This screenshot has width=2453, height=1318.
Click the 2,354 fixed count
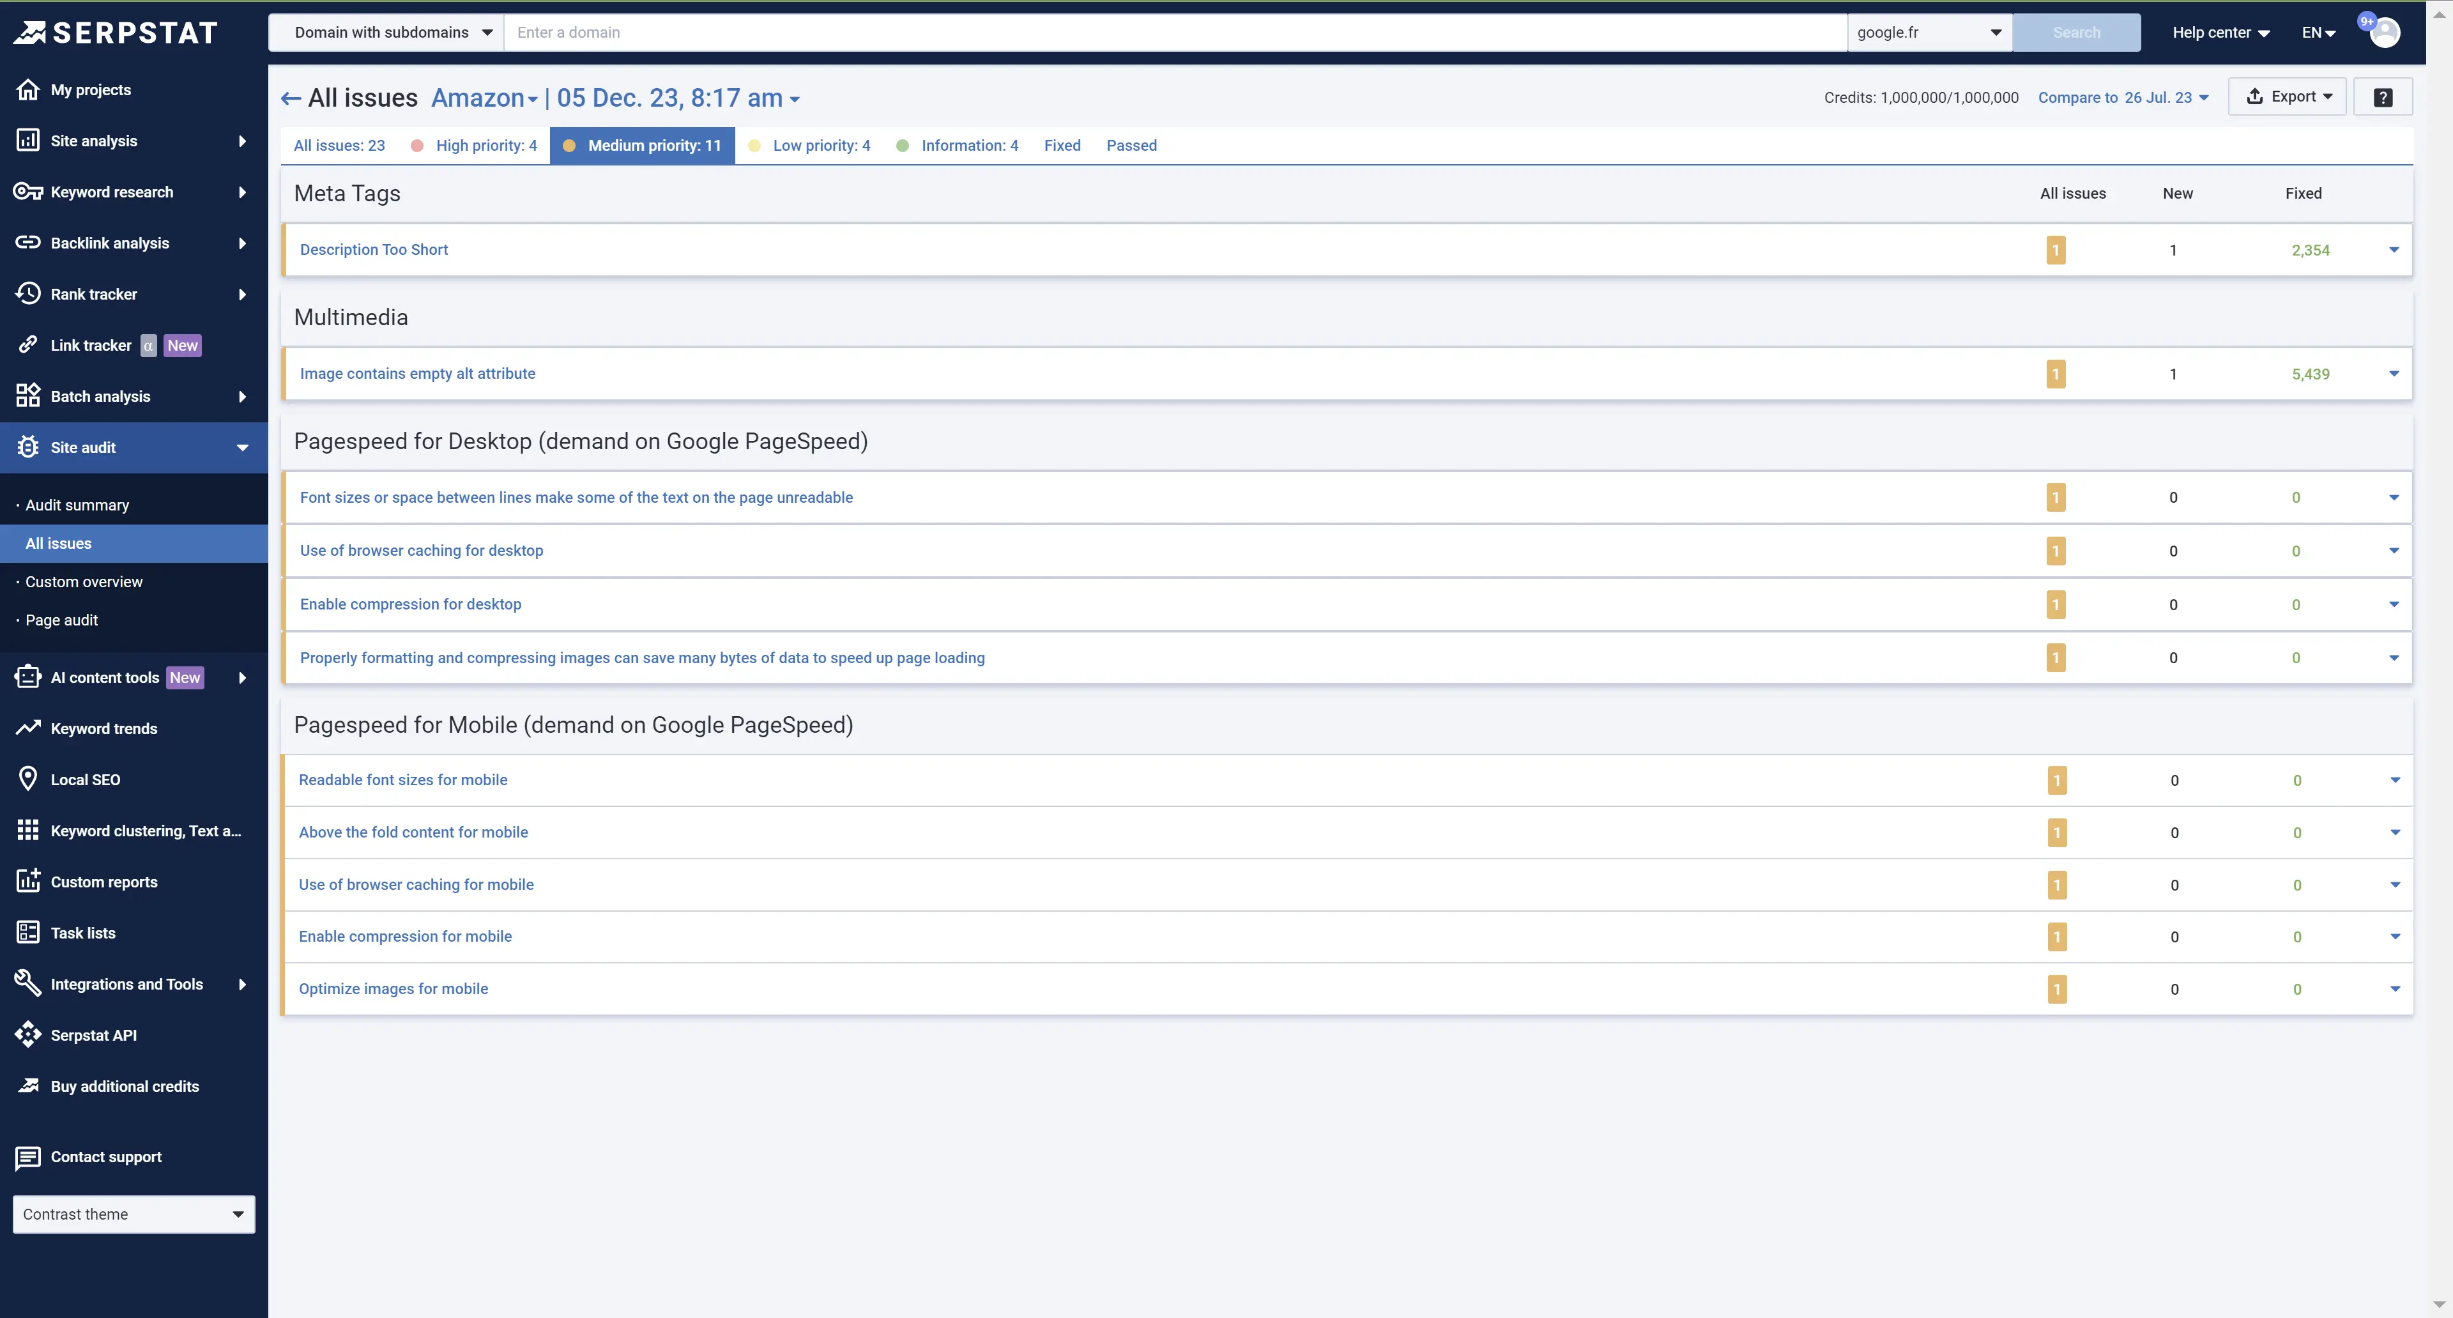point(2310,250)
